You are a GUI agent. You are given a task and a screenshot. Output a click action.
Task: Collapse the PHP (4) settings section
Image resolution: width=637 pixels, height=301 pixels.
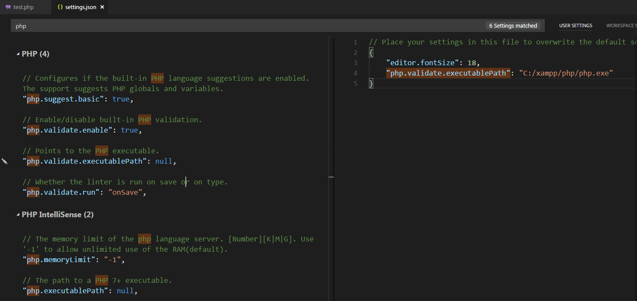coord(18,54)
